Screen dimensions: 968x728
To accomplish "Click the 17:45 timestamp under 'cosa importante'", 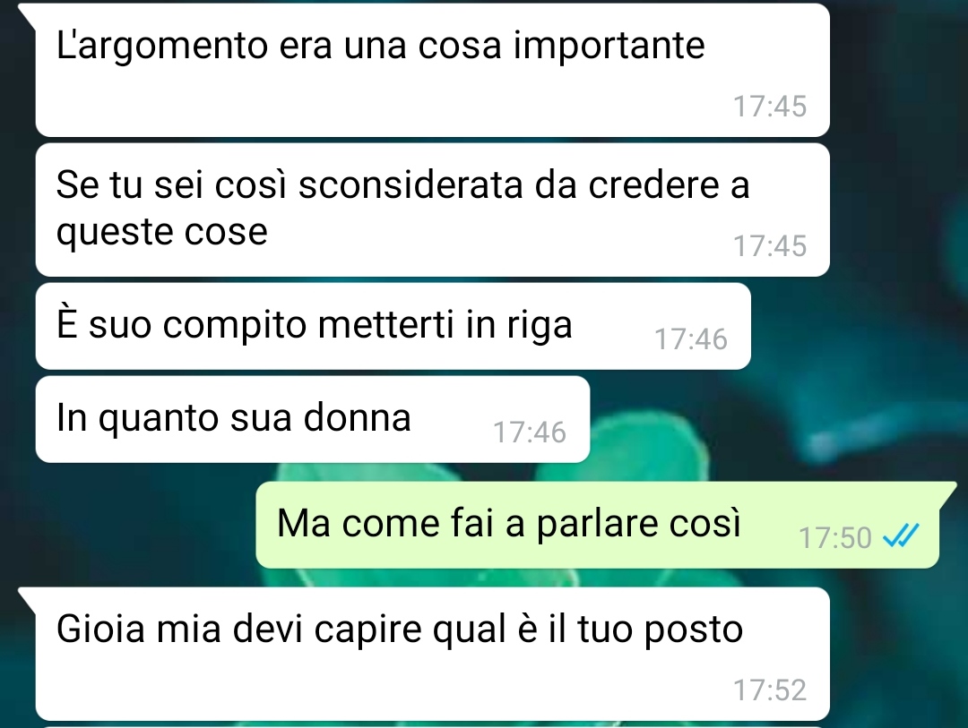I will pos(770,107).
